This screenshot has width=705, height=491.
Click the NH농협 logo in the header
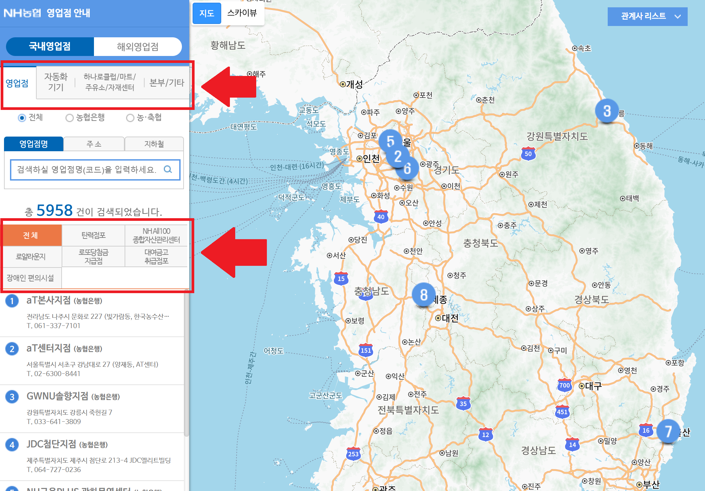[x=22, y=13]
